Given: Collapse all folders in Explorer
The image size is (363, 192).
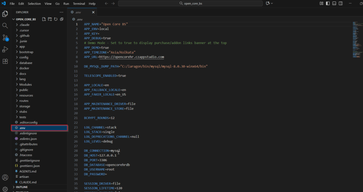Looking at the screenshot, I should point(62,19).
